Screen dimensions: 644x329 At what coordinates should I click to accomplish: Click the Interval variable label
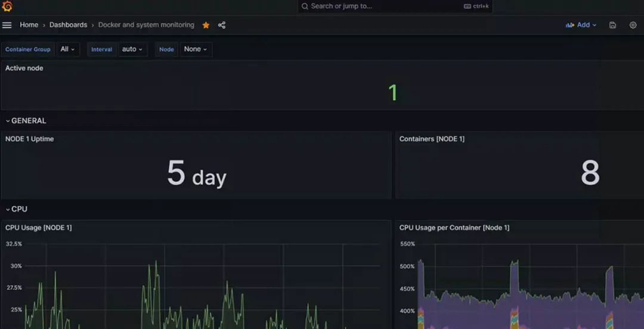(101, 49)
